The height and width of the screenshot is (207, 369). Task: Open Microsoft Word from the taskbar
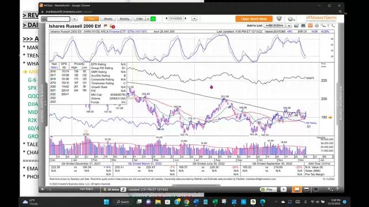pos(196,202)
